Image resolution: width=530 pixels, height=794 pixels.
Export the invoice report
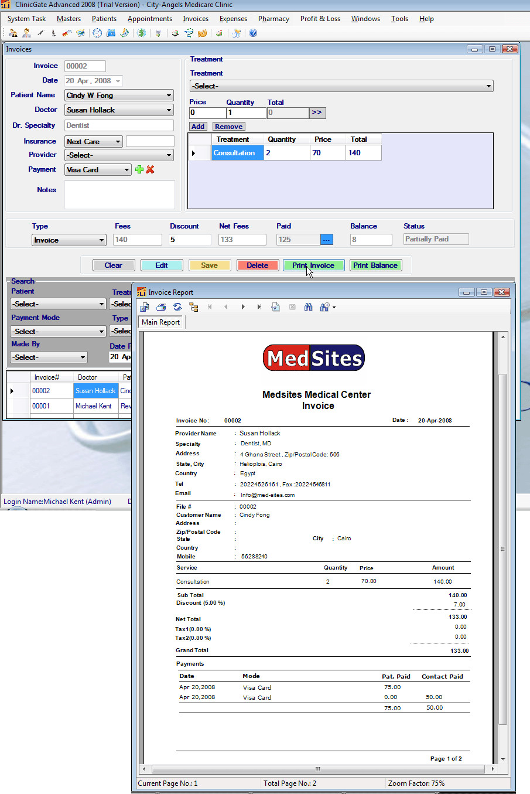[x=145, y=307]
